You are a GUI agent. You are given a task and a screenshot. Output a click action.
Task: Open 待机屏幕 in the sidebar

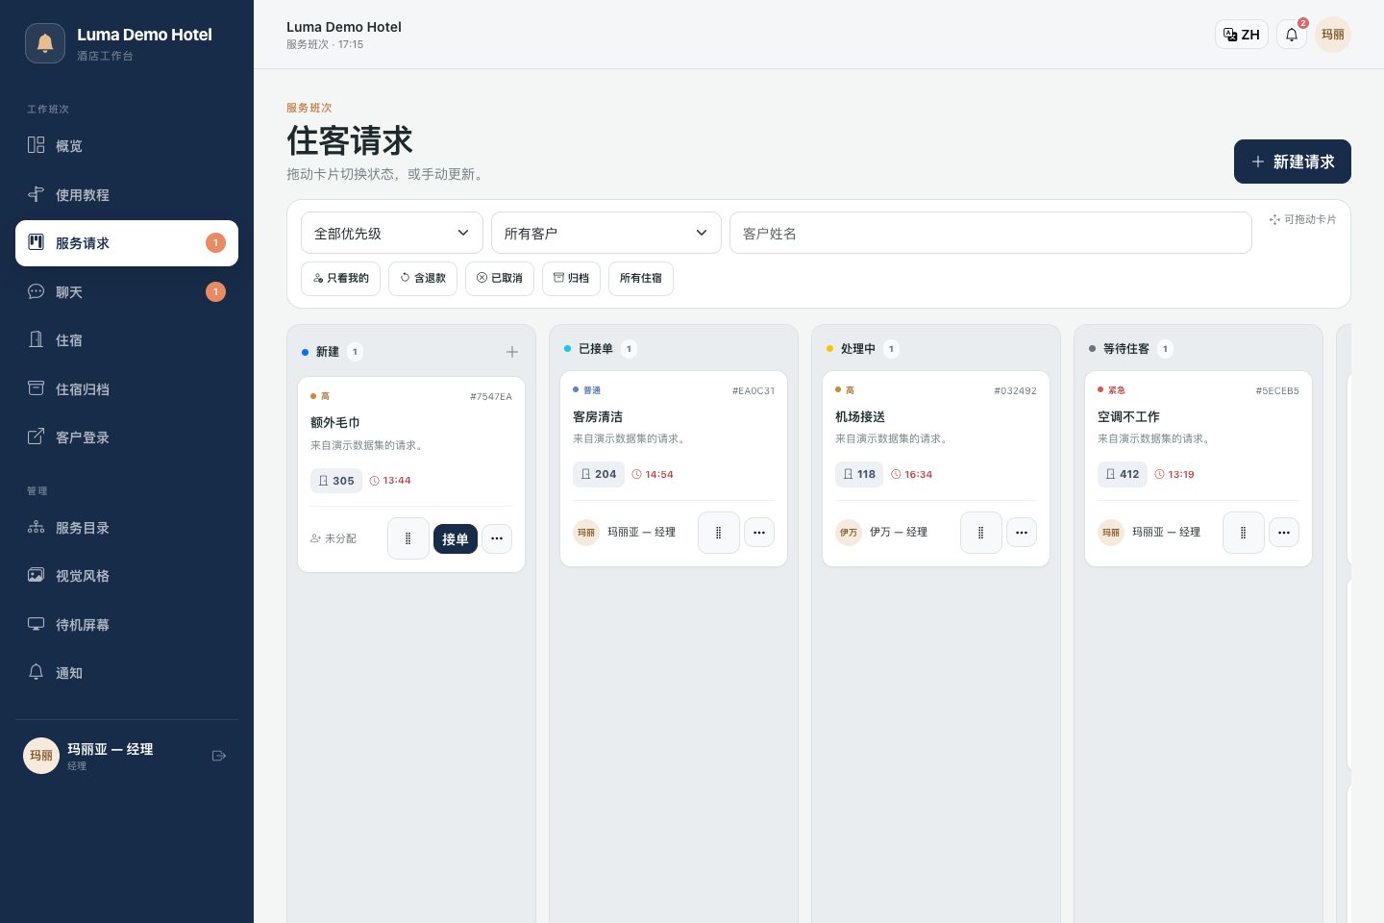[x=127, y=624]
